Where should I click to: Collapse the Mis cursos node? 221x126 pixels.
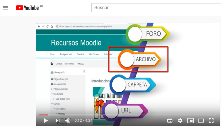coord(52,94)
